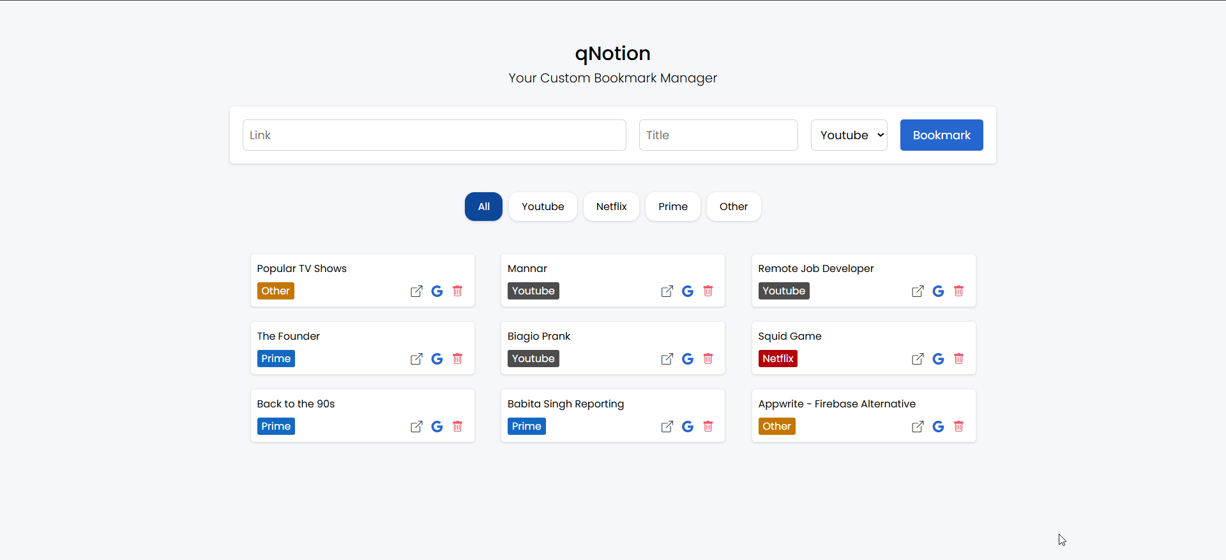Filter bookmarks by Netflix
Screen dimensions: 1226x560
coord(612,207)
